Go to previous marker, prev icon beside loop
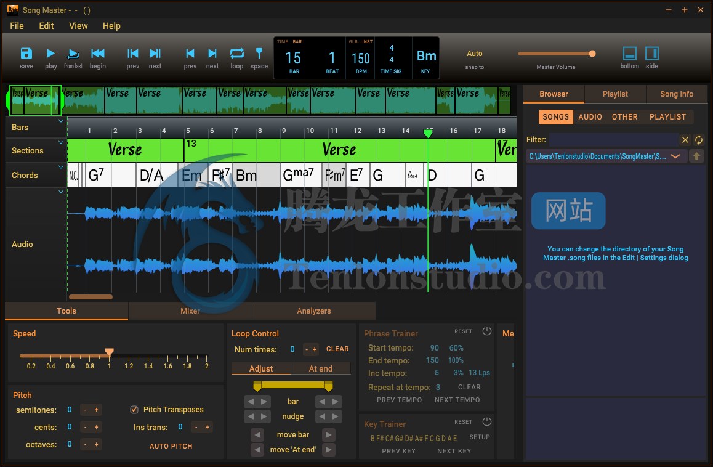This screenshot has height=467, width=713. point(190,54)
